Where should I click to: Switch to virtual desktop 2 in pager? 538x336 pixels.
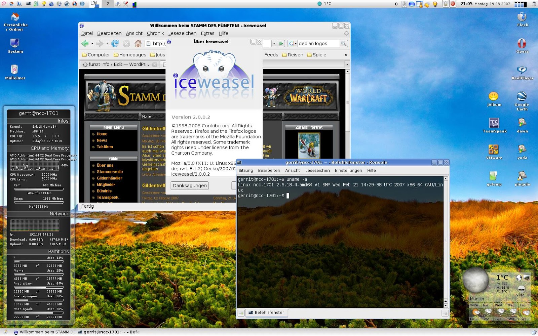tap(108, 4)
